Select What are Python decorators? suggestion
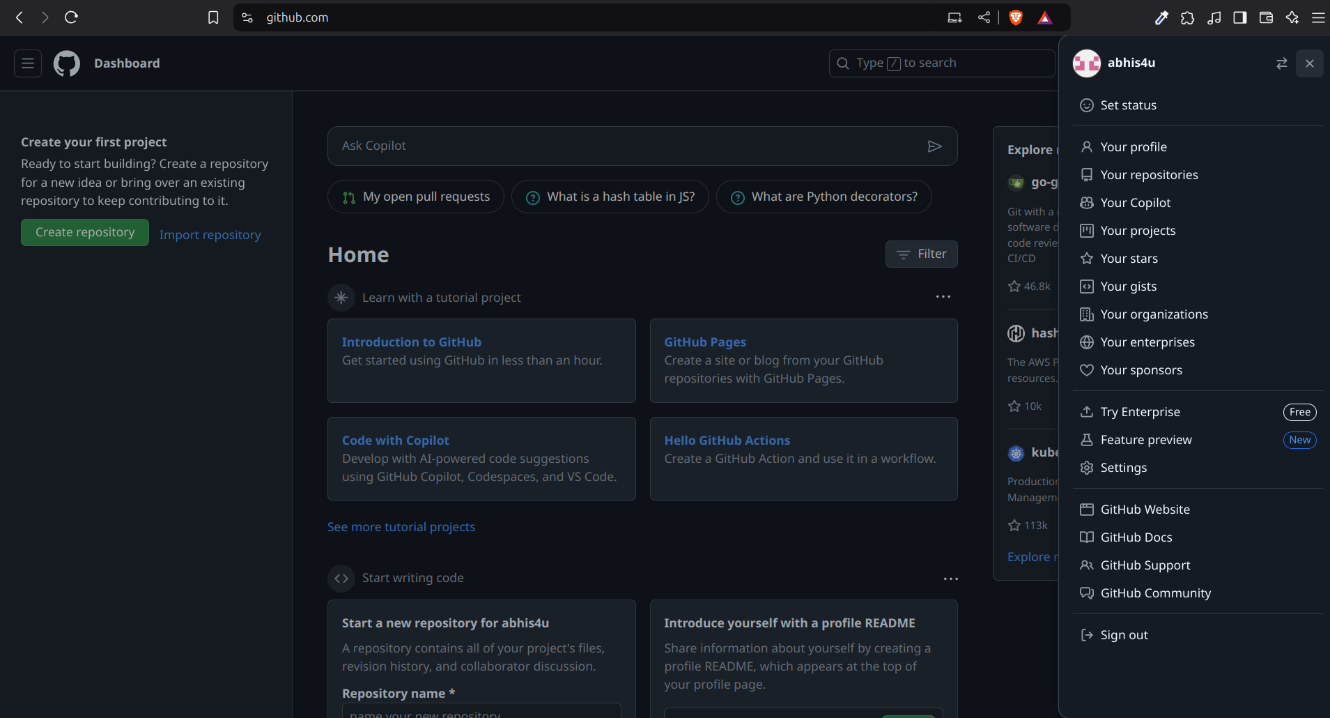This screenshot has height=718, width=1330. click(824, 197)
